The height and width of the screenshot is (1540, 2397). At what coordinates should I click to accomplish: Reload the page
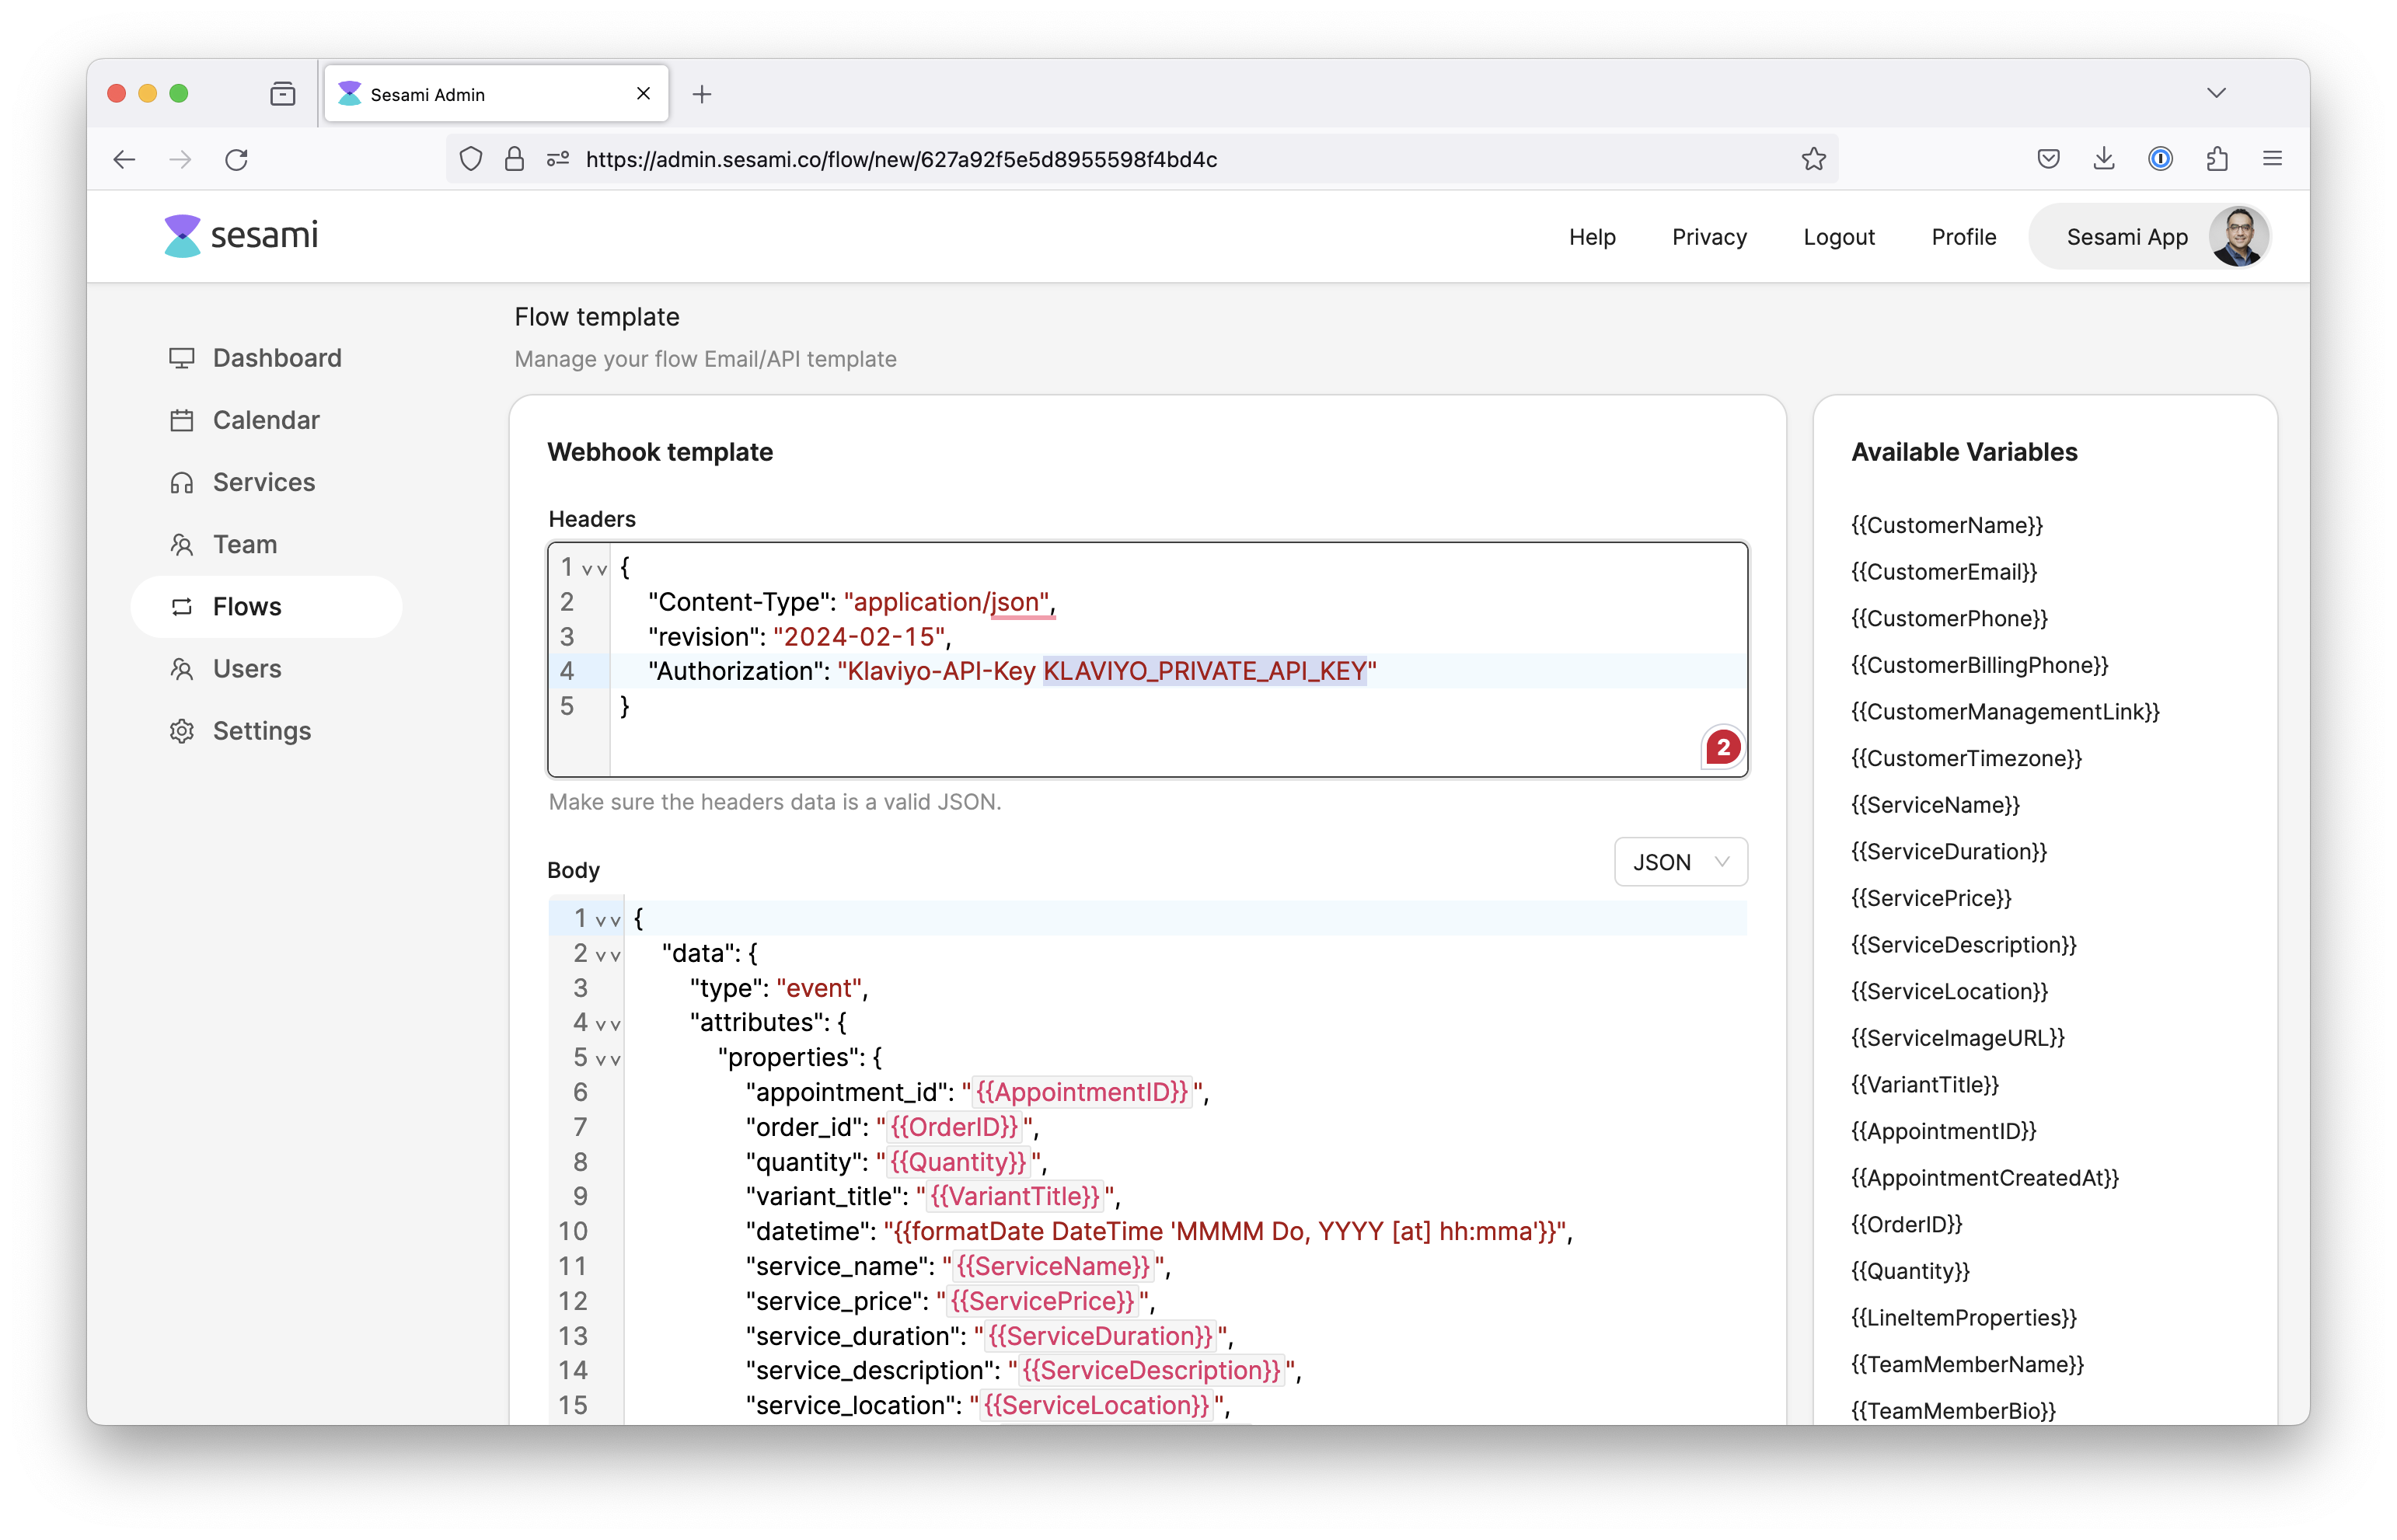(236, 159)
